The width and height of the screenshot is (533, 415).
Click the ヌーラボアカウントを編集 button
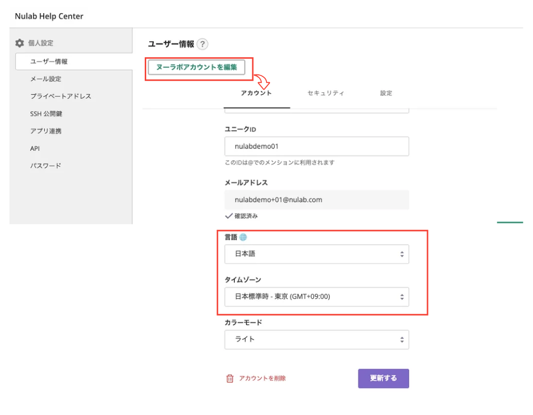point(197,67)
